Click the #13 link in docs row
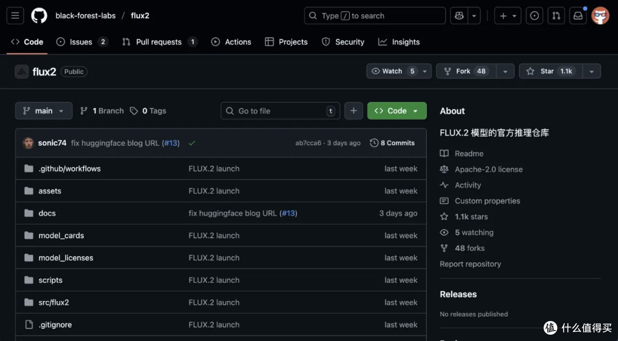 coord(288,213)
